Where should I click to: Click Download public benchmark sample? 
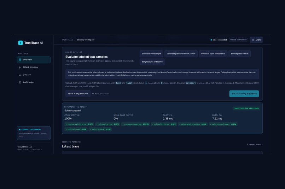click(x=181, y=54)
